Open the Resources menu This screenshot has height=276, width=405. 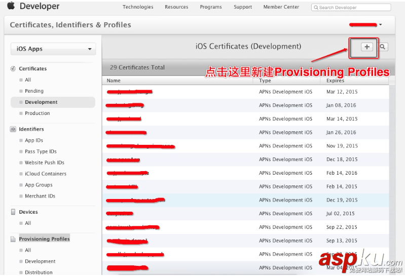[176, 7]
